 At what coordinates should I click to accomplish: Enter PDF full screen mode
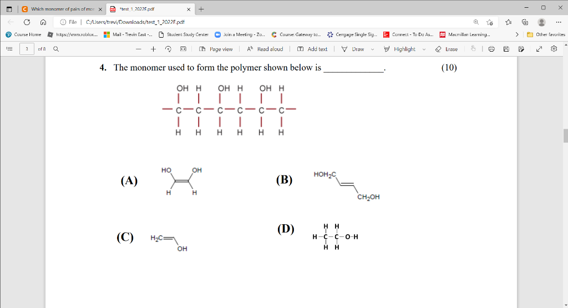[539, 49]
